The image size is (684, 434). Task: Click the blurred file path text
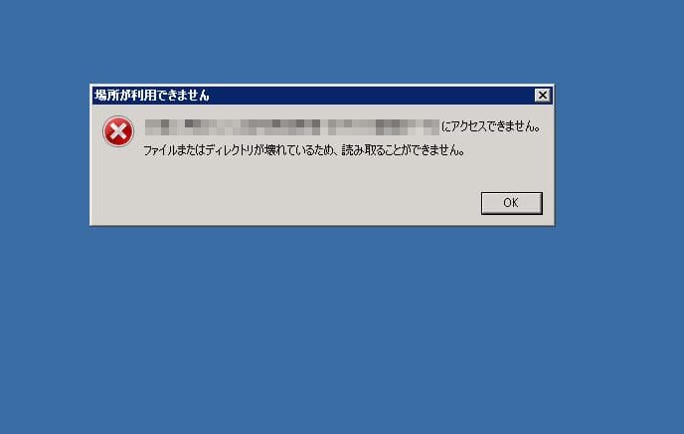click(x=292, y=127)
